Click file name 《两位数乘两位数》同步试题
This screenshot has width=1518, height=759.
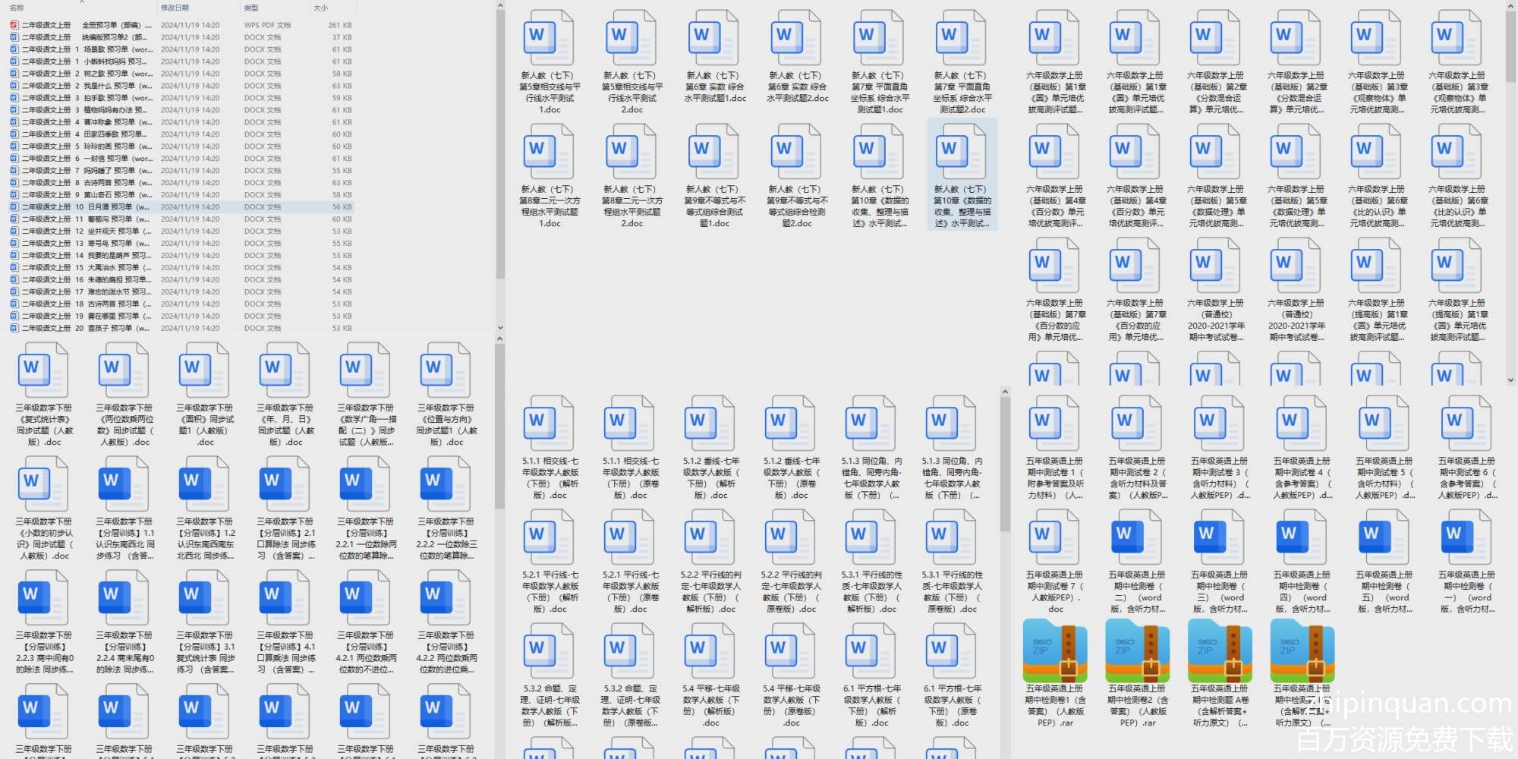pyautogui.click(x=124, y=425)
